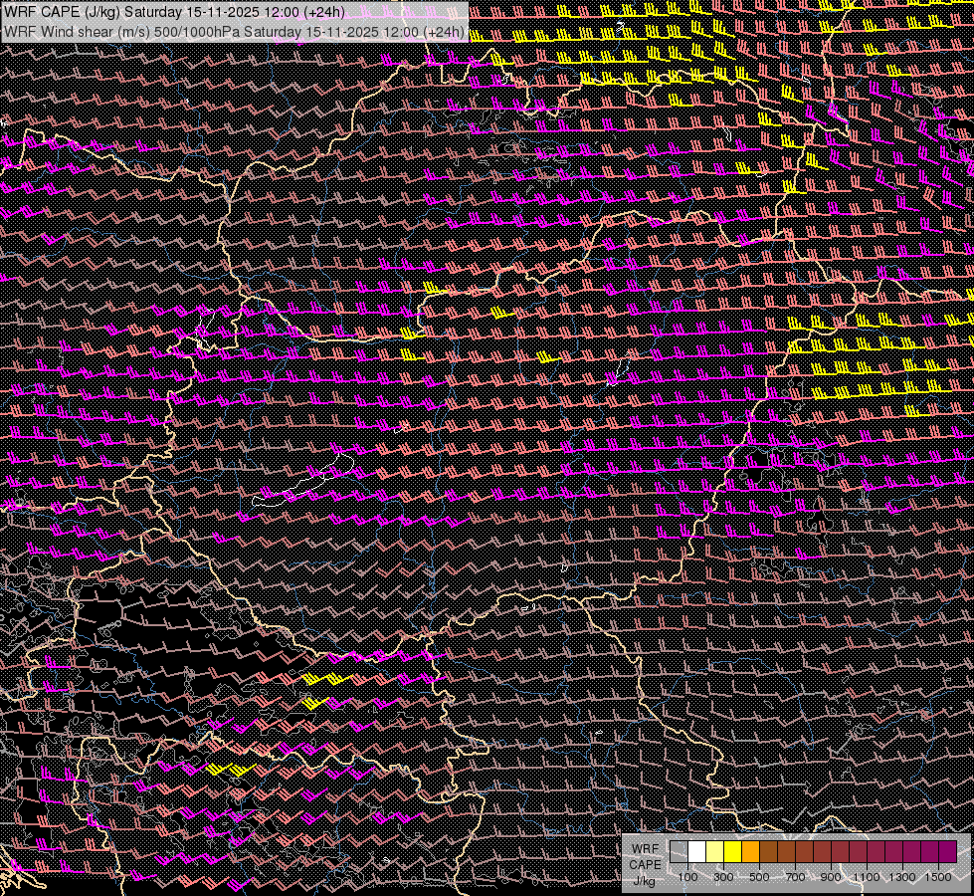Click the orange swatch in the legend
Screen dimensions: 974x896
[750, 851]
